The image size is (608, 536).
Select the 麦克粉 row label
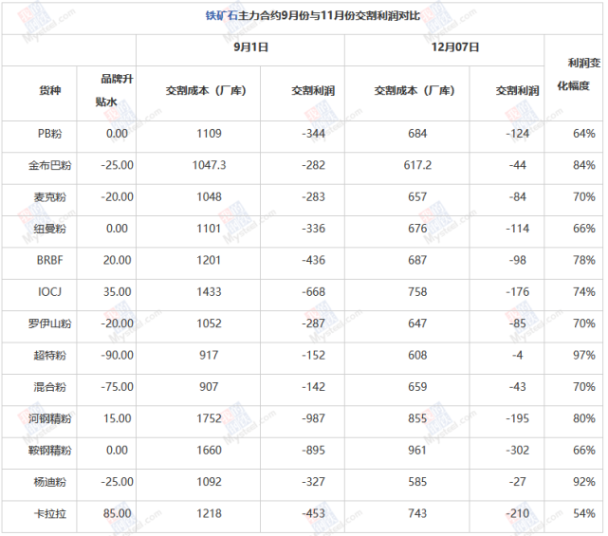tap(49, 197)
